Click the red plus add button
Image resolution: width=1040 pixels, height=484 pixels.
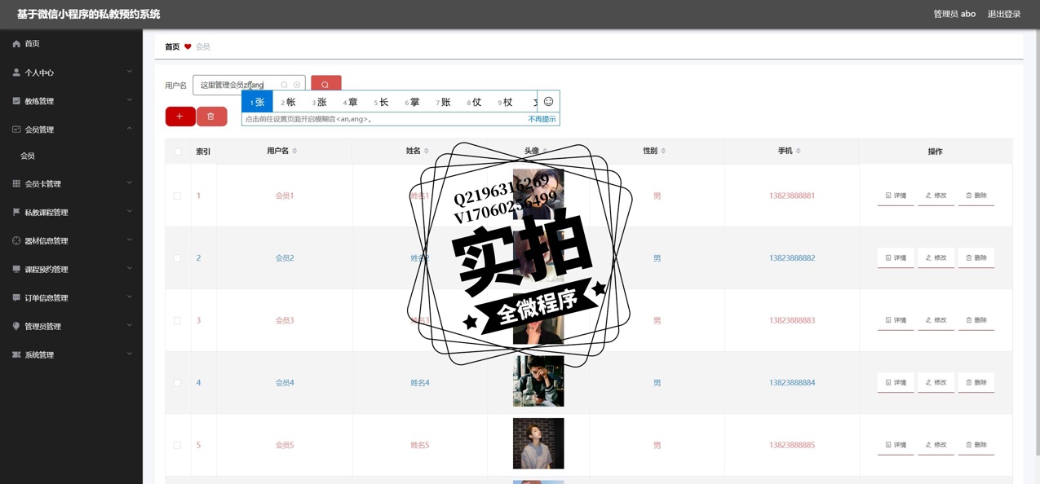[180, 117]
